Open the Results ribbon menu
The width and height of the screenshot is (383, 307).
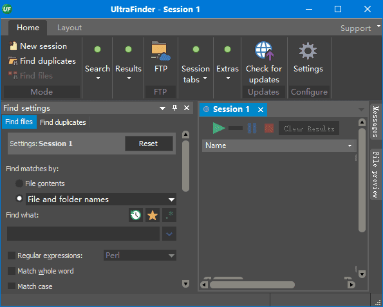point(128,63)
